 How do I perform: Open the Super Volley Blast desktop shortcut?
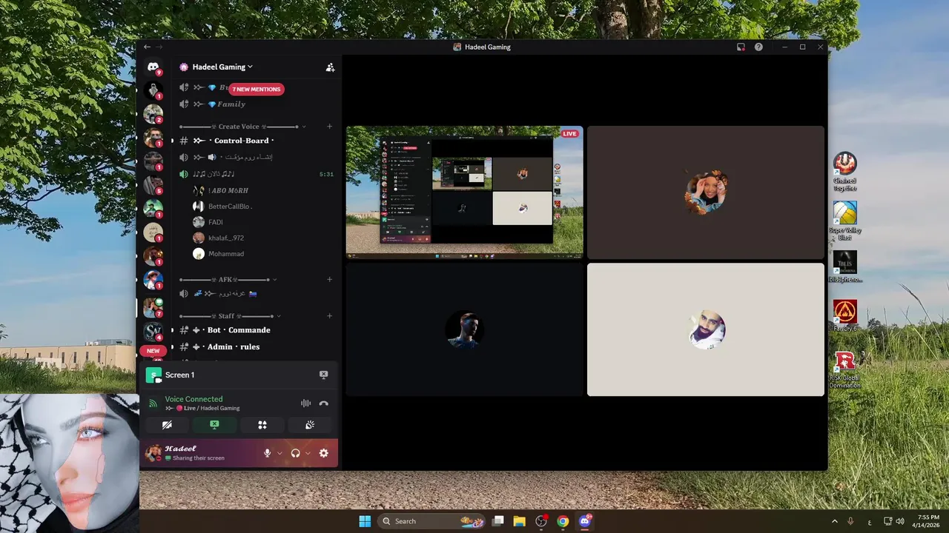click(844, 221)
